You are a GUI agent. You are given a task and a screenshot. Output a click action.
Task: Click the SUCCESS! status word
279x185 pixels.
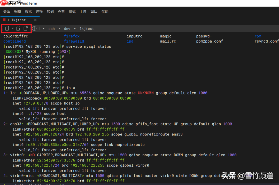click(x=14, y=52)
